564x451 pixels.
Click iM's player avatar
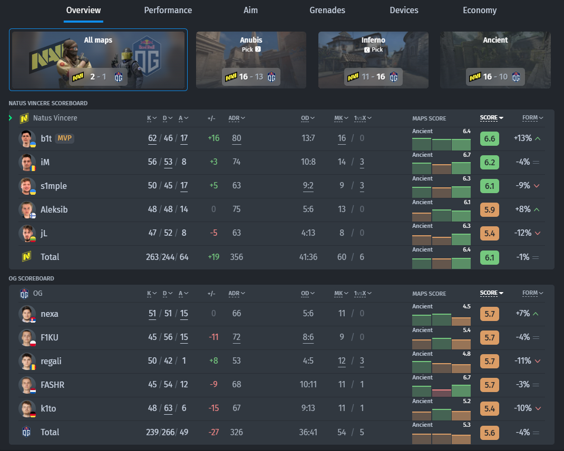point(27,162)
